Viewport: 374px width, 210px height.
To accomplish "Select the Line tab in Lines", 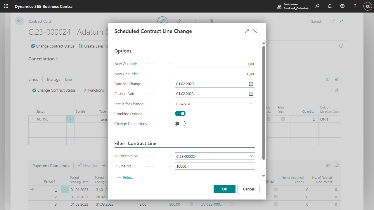I will click(x=68, y=80).
